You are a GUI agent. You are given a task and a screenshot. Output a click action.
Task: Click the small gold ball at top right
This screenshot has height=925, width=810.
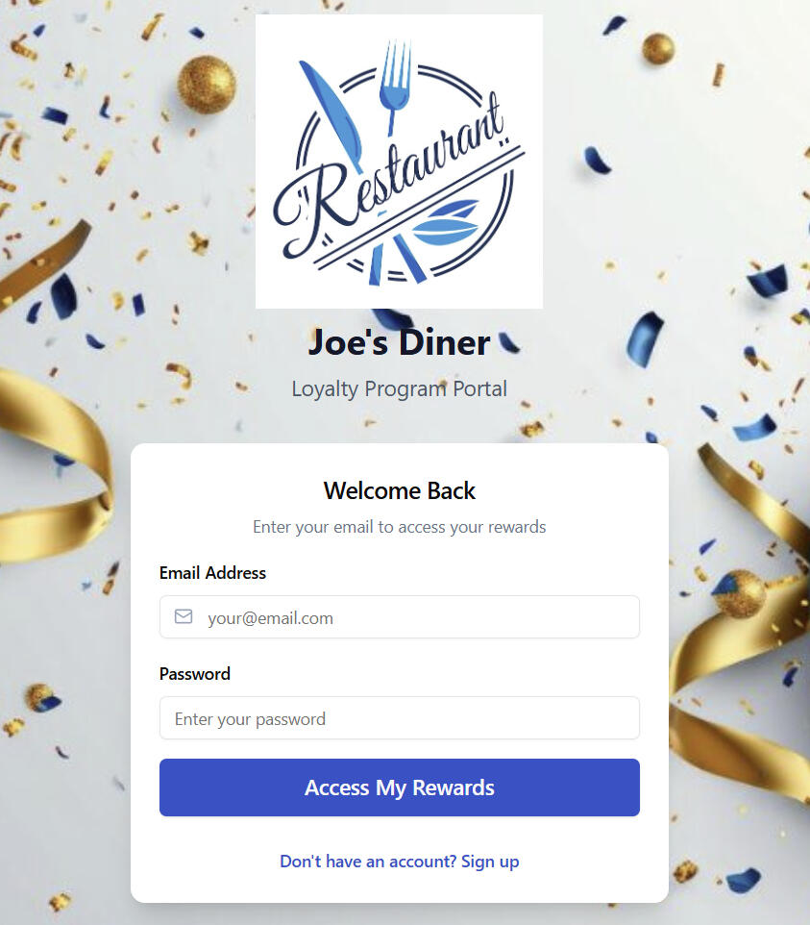coord(658,48)
